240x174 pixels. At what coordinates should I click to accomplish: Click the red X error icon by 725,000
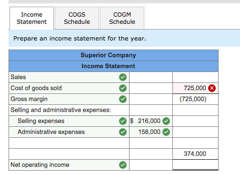click(x=212, y=88)
